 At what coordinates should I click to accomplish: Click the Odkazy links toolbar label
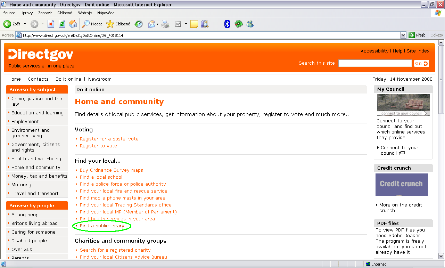[x=437, y=35]
